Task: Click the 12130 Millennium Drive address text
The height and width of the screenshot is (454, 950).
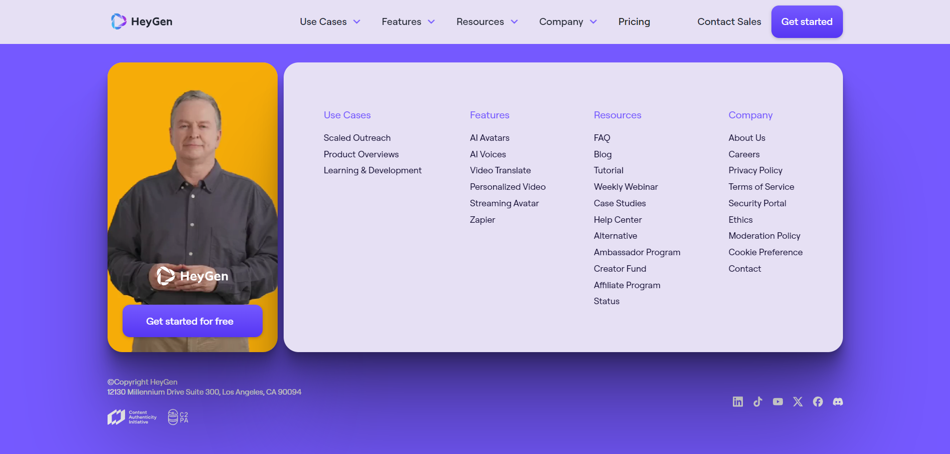Action: (x=205, y=392)
